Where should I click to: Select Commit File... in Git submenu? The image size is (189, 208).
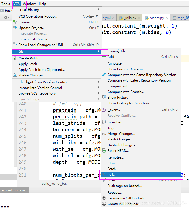coord(141,51)
